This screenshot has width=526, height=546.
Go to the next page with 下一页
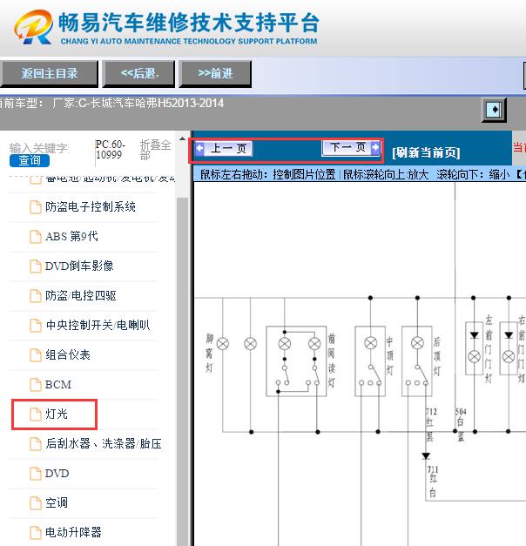(x=351, y=148)
